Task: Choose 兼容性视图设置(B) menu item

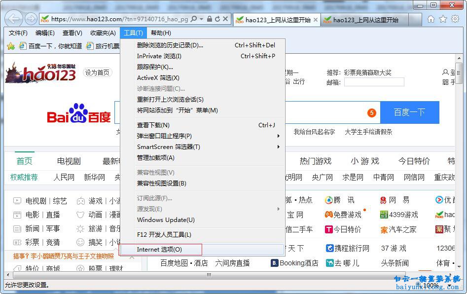Action: tap(203, 183)
